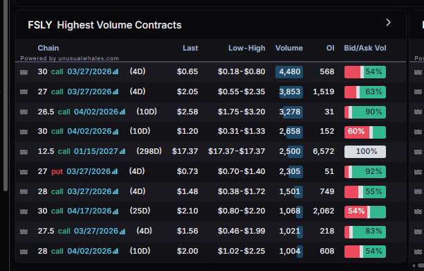The image size is (424, 271).
Task: Click the 60% bid/ask volume bar
Action: pyautogui.click(x=365, y=132)
